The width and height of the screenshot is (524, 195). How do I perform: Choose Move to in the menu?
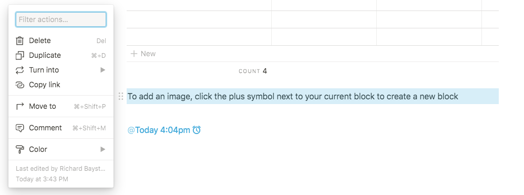[61, 106]
